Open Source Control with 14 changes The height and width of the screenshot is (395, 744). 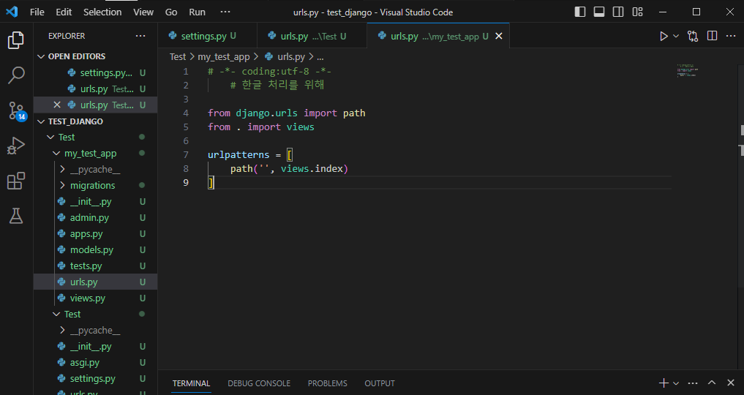(x=16, y=111)
